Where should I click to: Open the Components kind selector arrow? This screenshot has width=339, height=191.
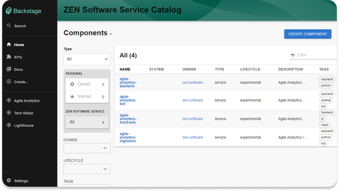tap(110, 34)
